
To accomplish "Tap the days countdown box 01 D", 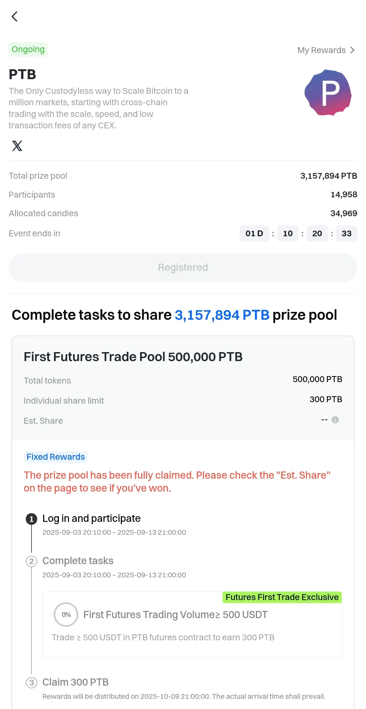I will (254, 233).
